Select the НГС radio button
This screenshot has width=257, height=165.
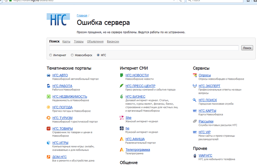click(98, 55)
